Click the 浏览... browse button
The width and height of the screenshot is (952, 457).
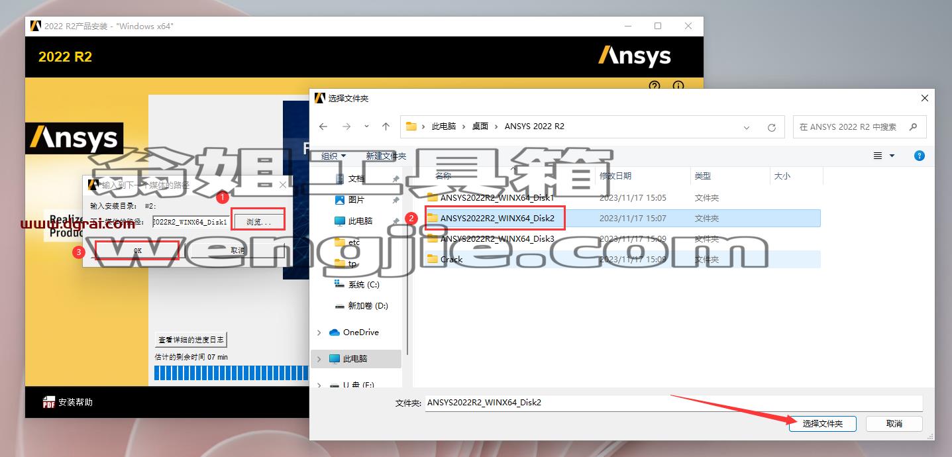coord(259,222)
